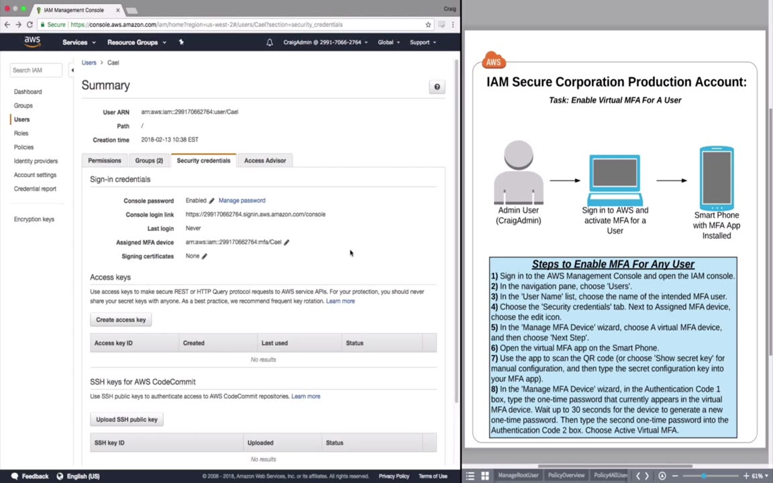
Task: Click the help question mark icon
Action: [437, 87]
